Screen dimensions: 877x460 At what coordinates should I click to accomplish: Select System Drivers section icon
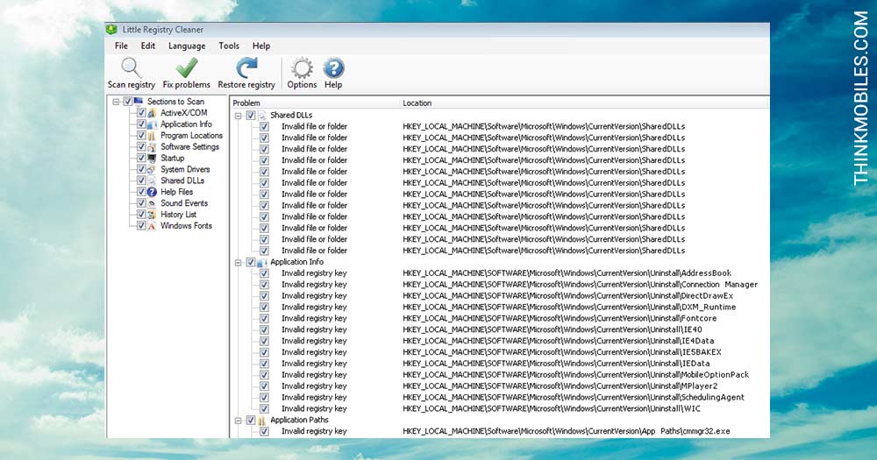152,169
